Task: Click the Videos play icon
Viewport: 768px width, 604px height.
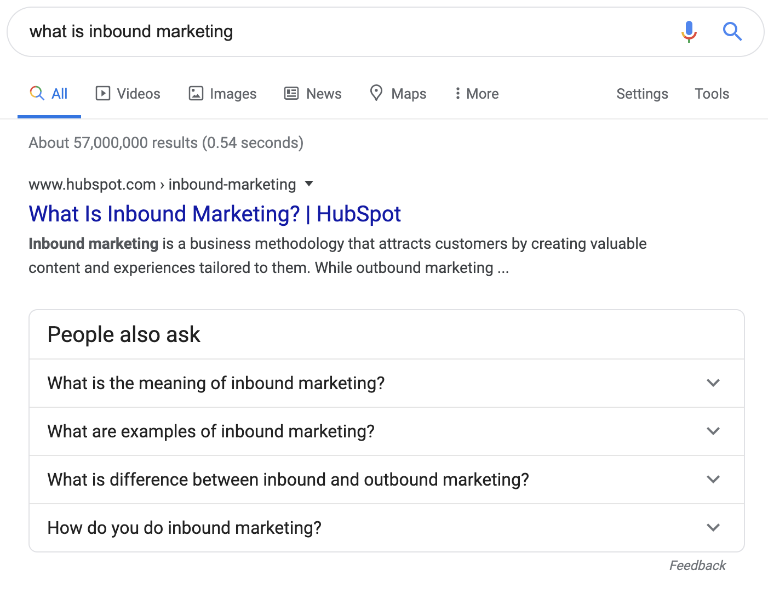Action: (102, 94)
